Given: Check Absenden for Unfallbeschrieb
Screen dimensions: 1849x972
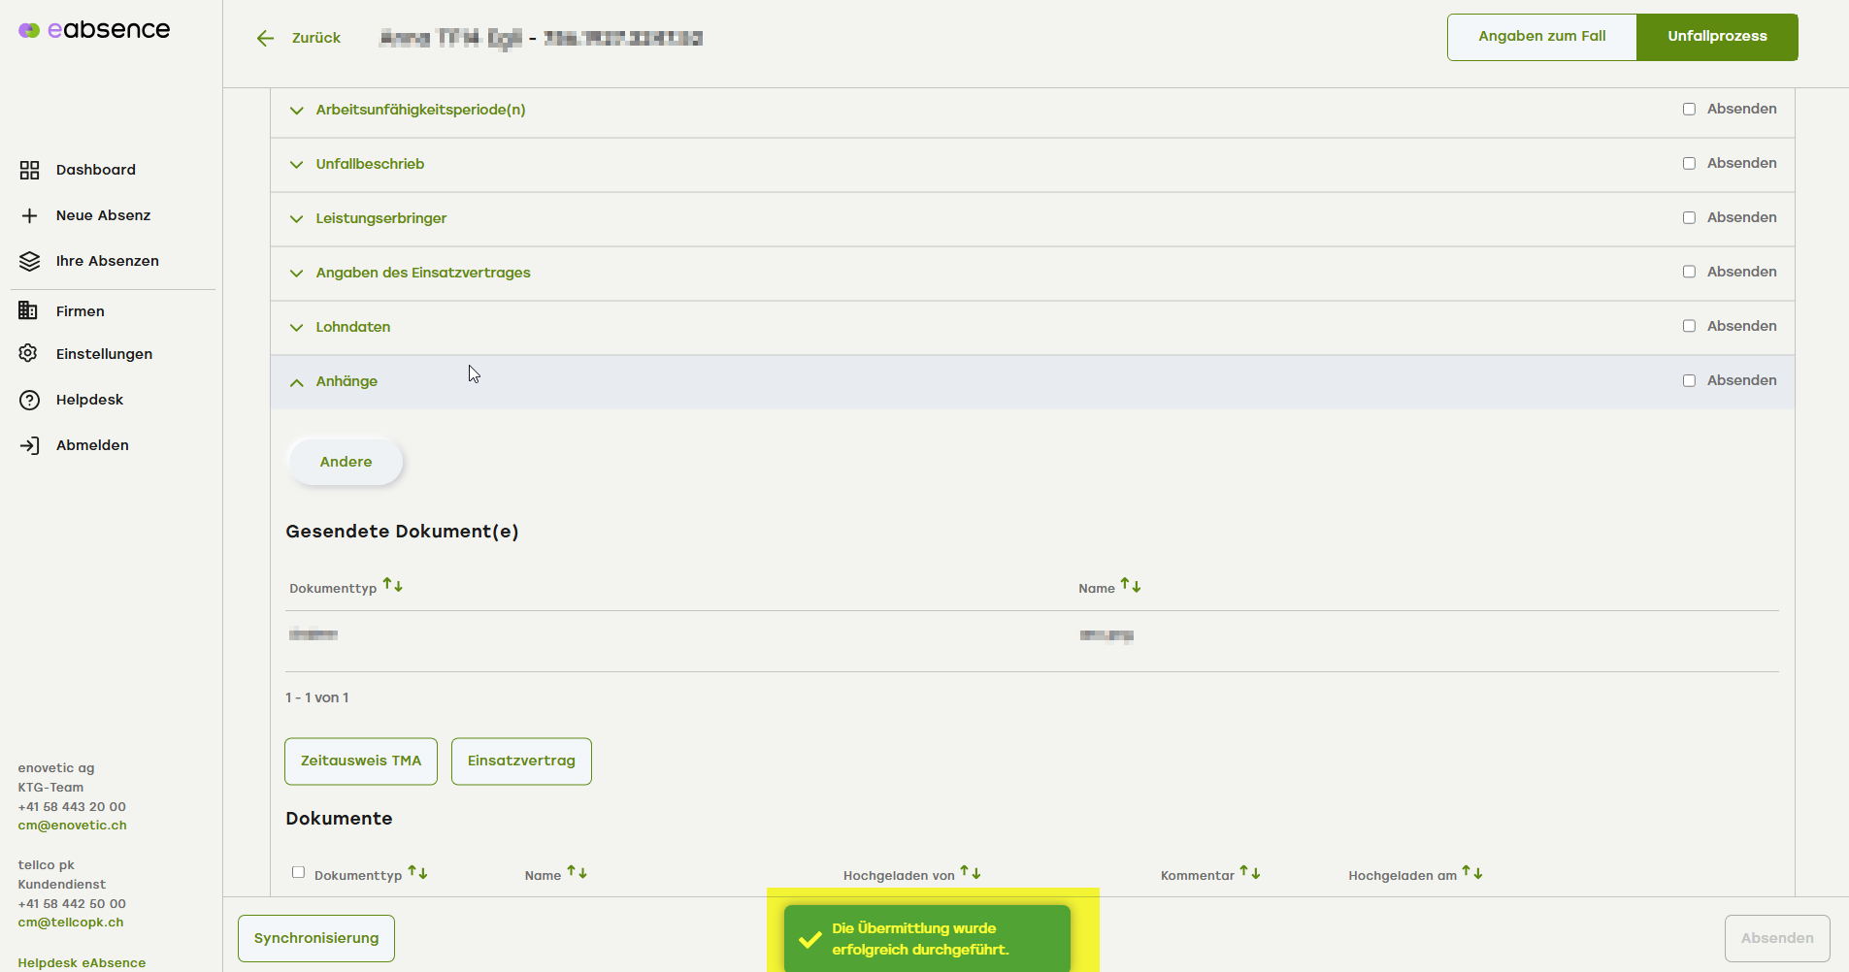Looking at the screenshot, I should click(x=1689, y=163).
